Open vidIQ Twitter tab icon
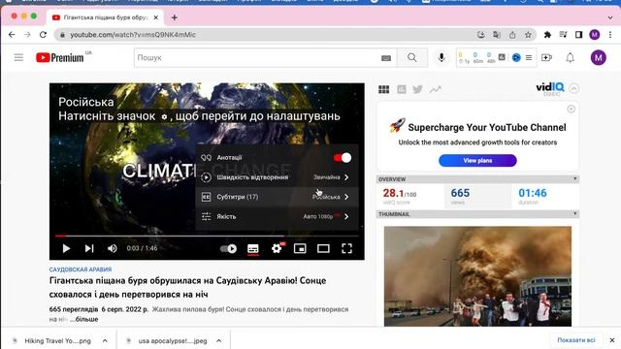 click(417, 89)
